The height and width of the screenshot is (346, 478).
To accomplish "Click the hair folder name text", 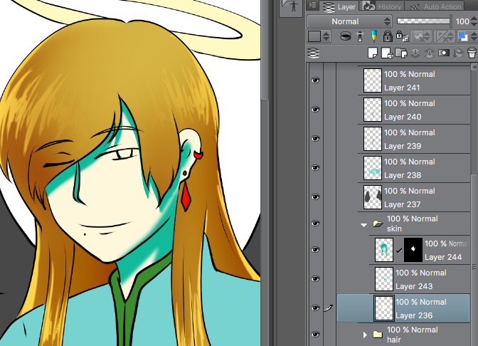I will click(x=393, y=340).
